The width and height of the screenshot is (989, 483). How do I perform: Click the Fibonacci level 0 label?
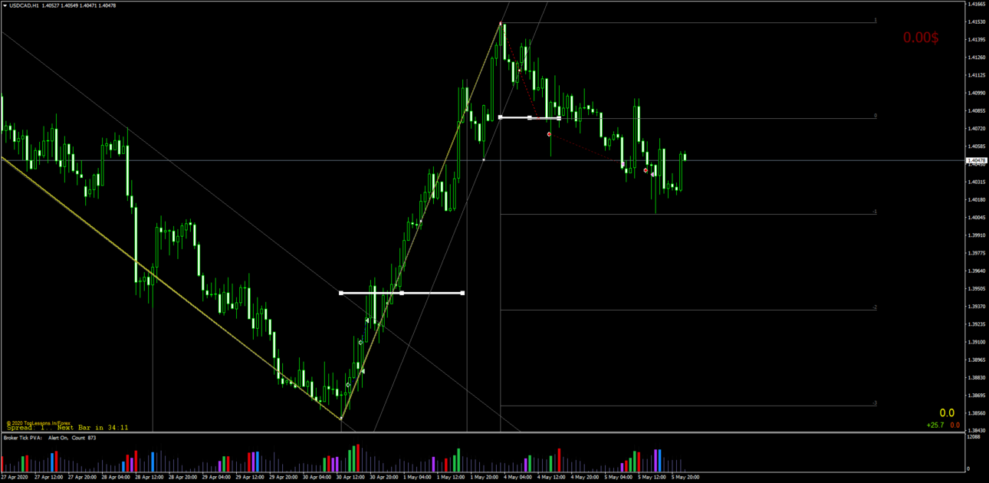876,116
